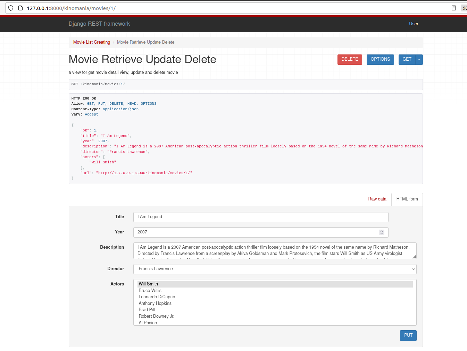Select Leonardo DiCaprio in Actors list
467x351 pixels.
(275, 297)
